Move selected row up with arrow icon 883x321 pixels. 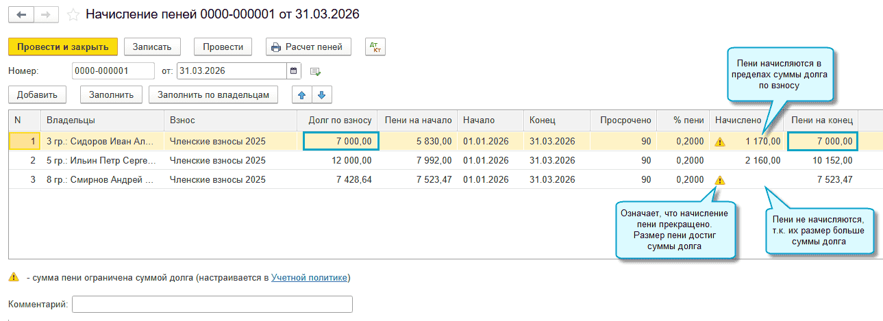(301, 94)
